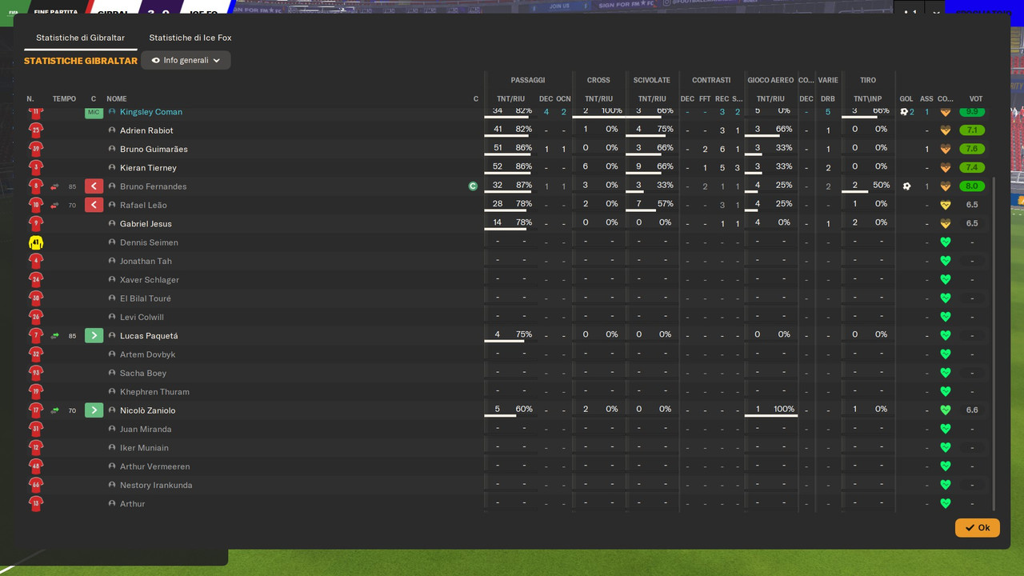Click Bruno Guimarães' orange condition heart icon
1024x576 pixels.
(945, 149)
